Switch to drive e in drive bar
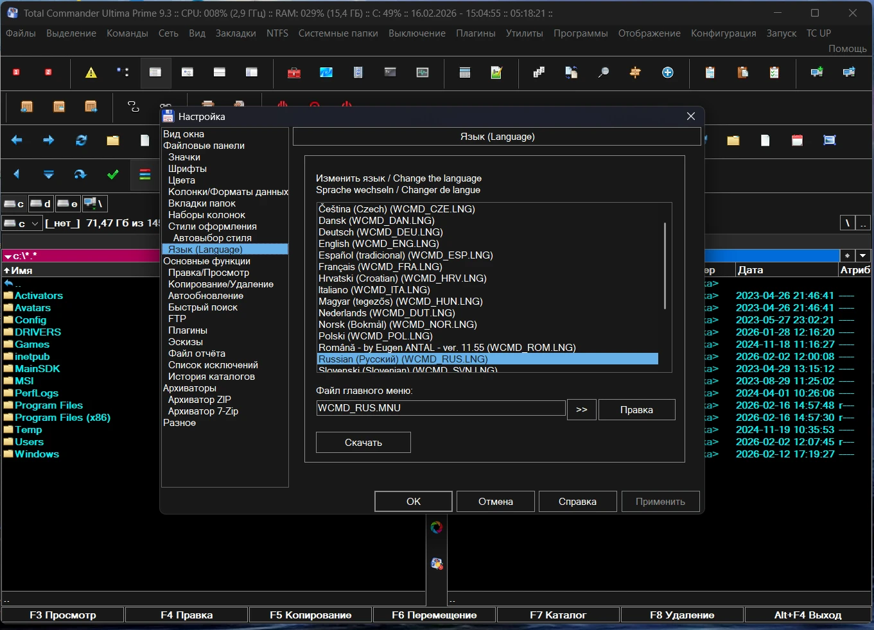This screenshot has height=630, width=874. coord(67,204)
